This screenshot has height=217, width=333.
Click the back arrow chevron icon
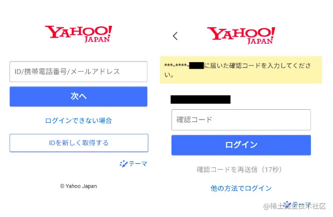[175, 36]
